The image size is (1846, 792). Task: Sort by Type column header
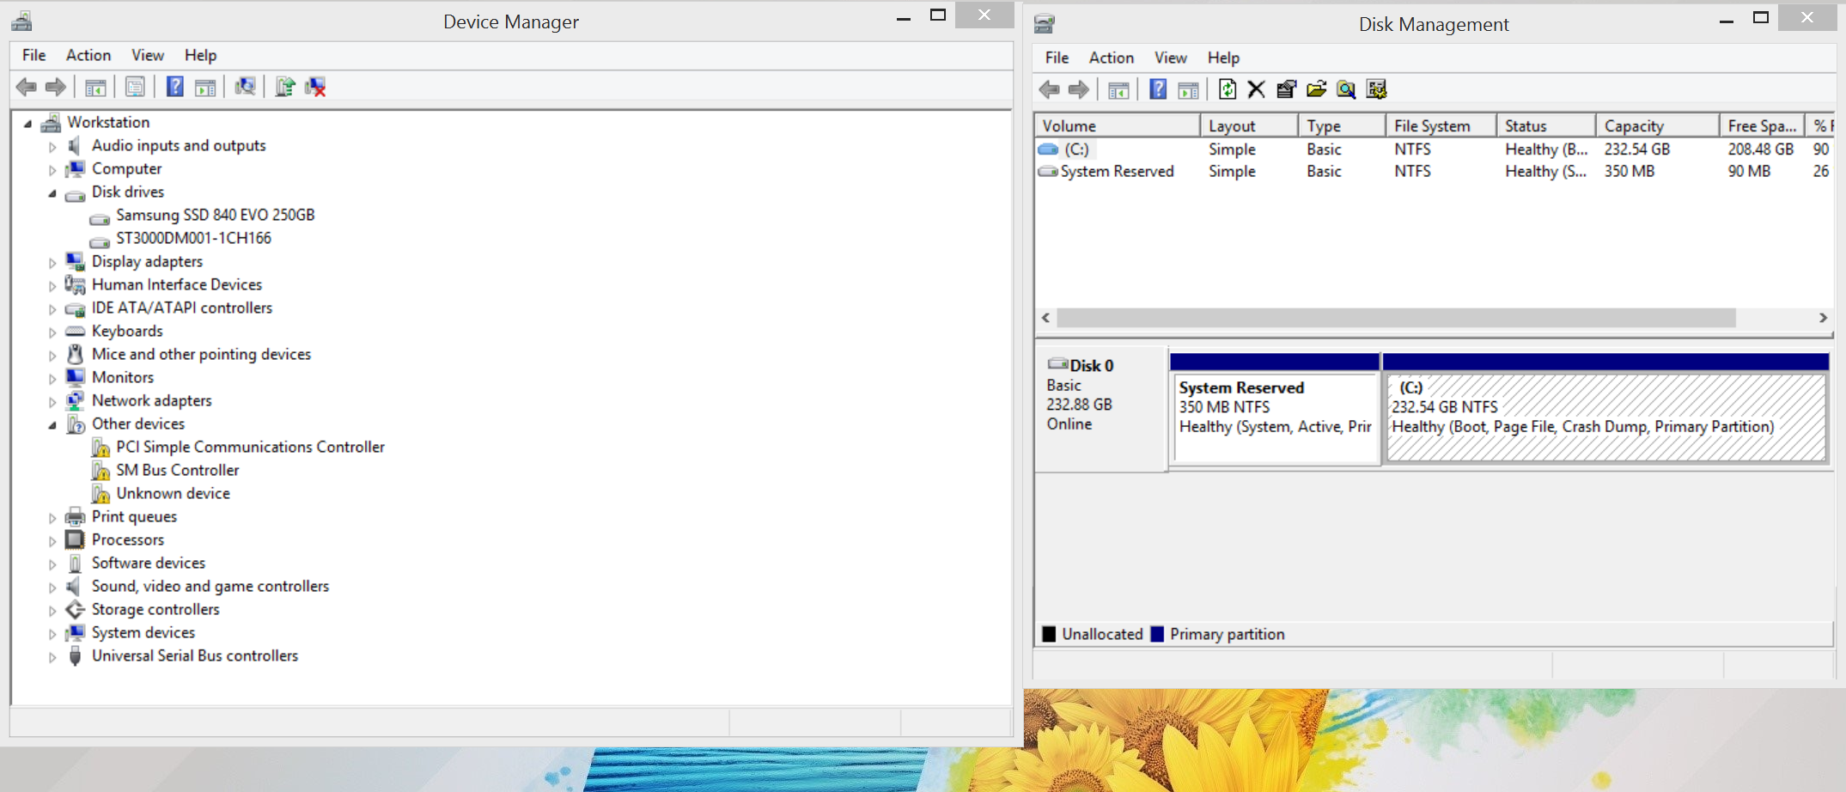1342,125
